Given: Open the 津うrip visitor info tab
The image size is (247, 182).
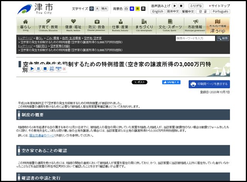Looking at the screenshot, I should click(218, 26).
